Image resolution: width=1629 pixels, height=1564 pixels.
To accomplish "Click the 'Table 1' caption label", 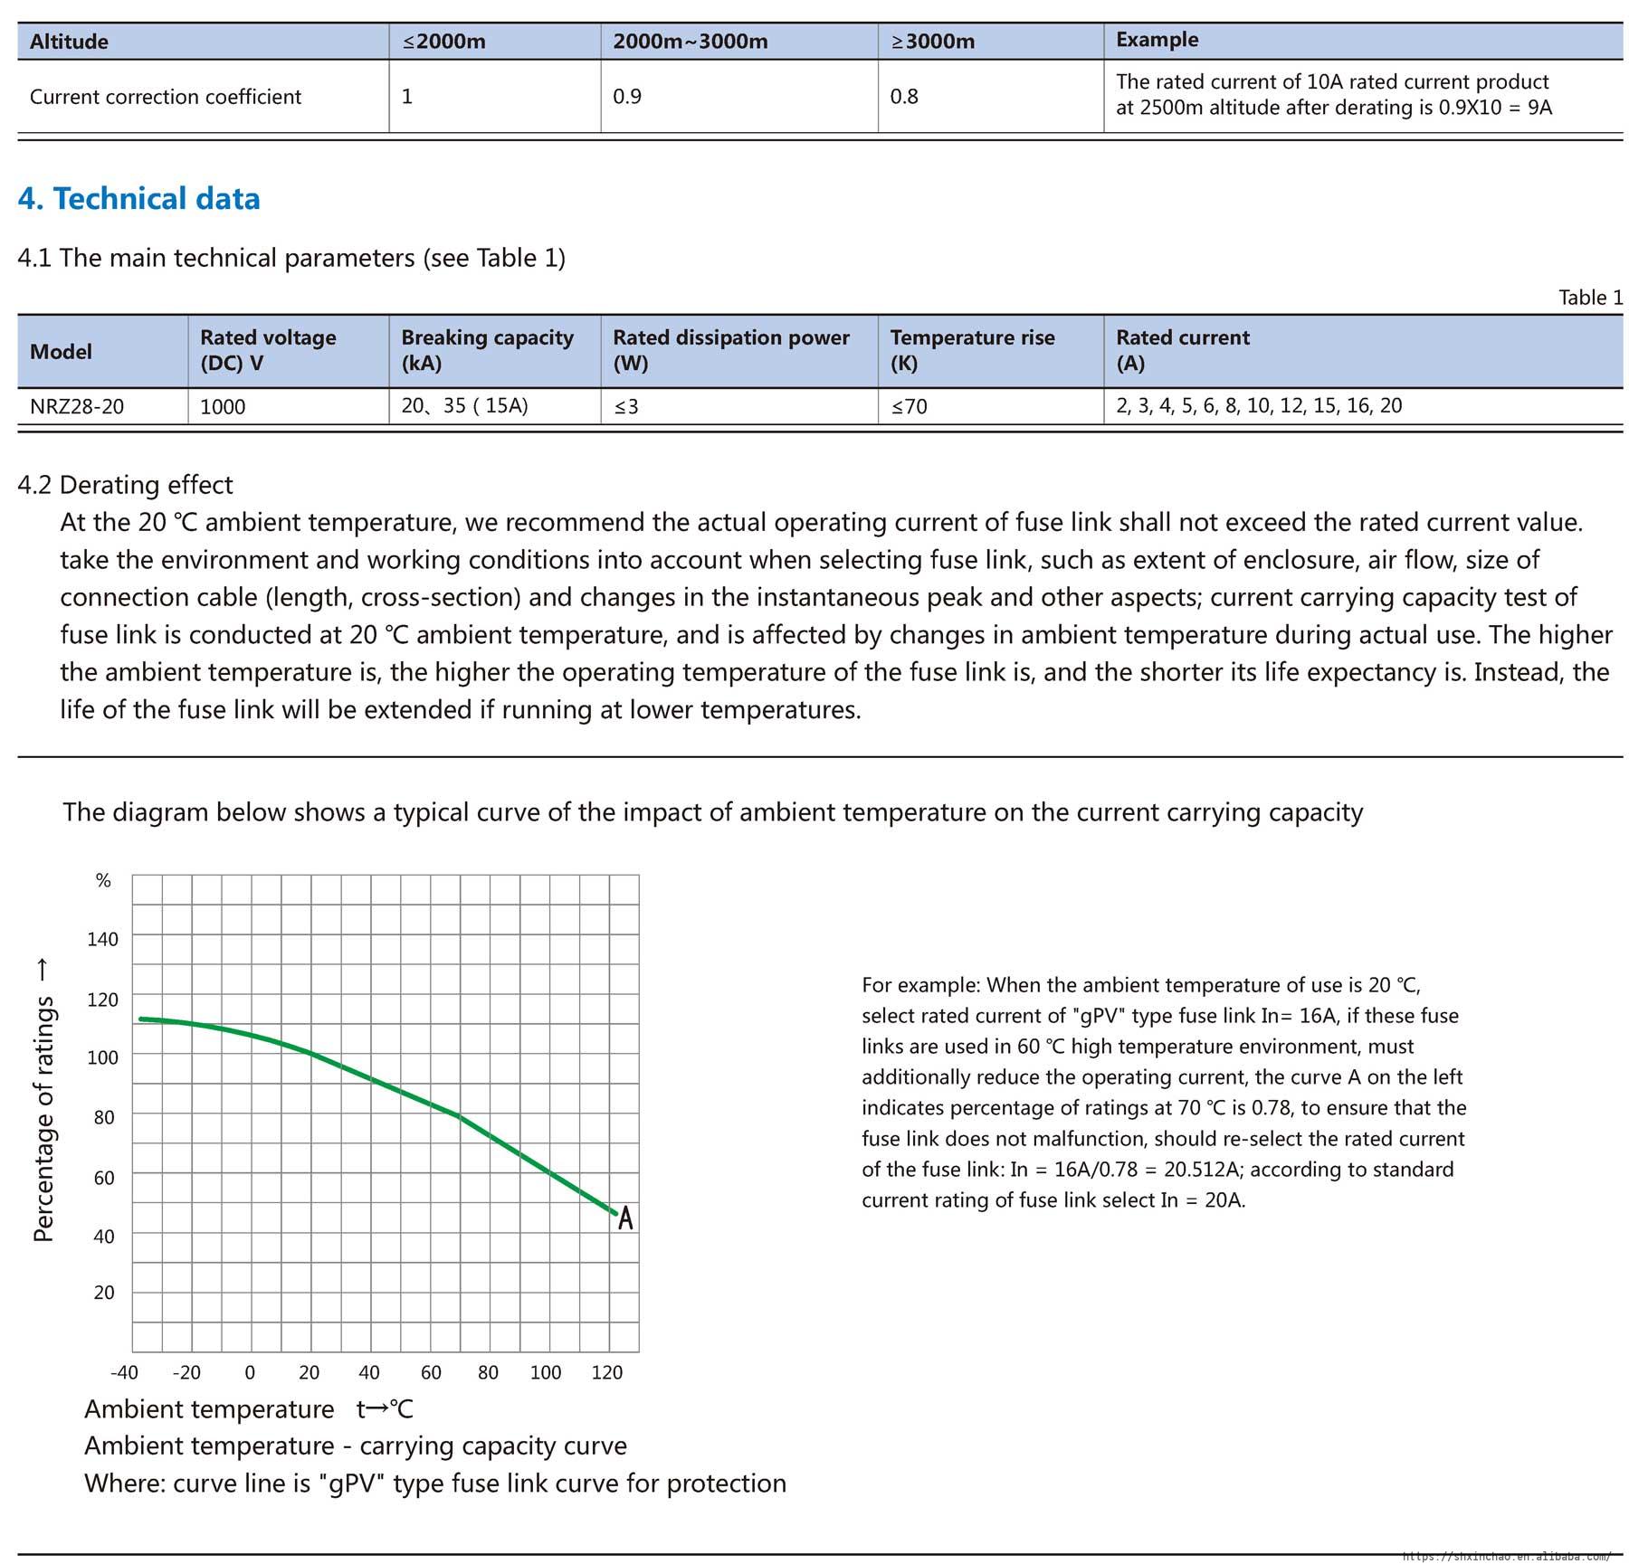I will click(1590, 298).
